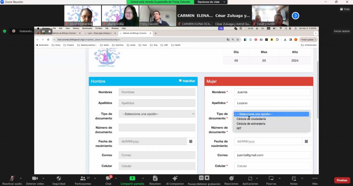Image resolution: width=353 pixels, height=186 pixels.
Task: Click the Chrome downloads icon
Action: coord(285,40)
